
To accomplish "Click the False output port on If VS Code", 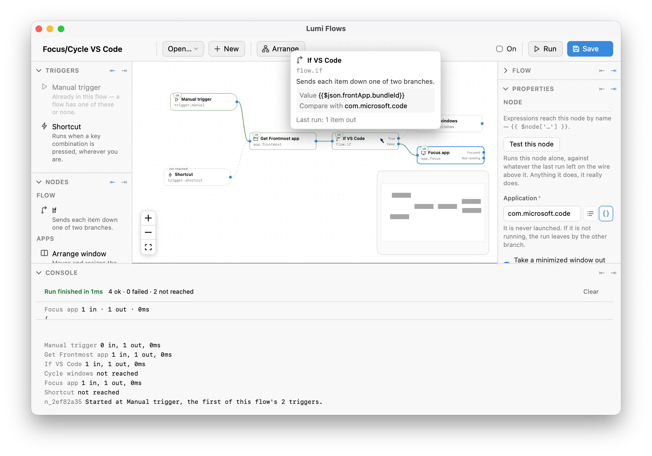I will point(398,144).
